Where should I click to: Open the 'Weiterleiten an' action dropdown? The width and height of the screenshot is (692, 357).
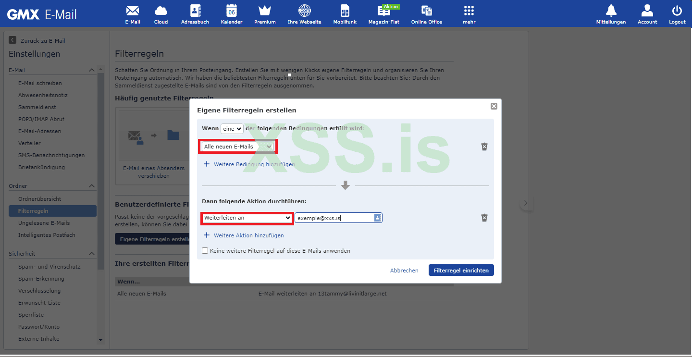(247, 218)
